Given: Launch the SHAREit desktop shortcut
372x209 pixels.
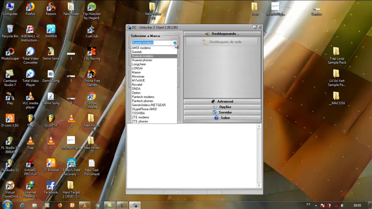Looking at the screenshot, I should point(51,31).
